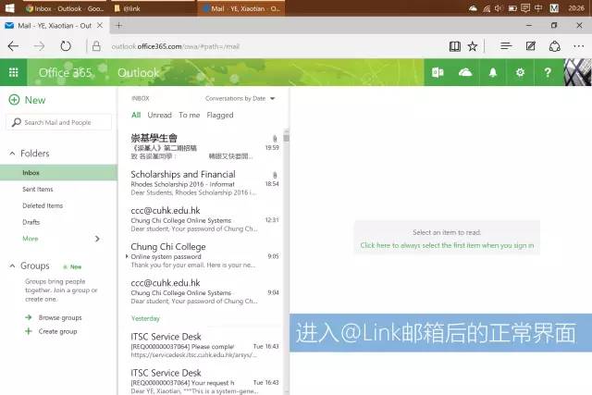Image resolution: width=592 pixels, height=395 pixels.
Task: Collapse the Folders section
Action: (12, 154)
